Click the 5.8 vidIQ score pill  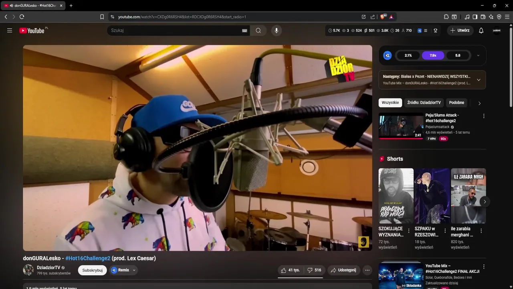pos(458,55)
